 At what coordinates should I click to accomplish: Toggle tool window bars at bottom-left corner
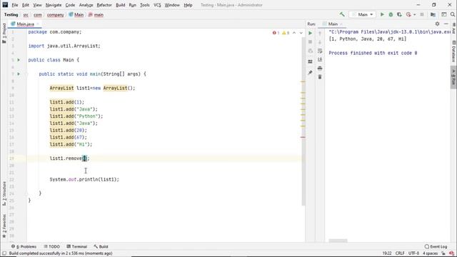click(4, 253)
